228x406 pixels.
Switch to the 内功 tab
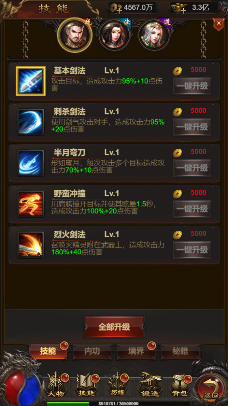pos(92,351)
